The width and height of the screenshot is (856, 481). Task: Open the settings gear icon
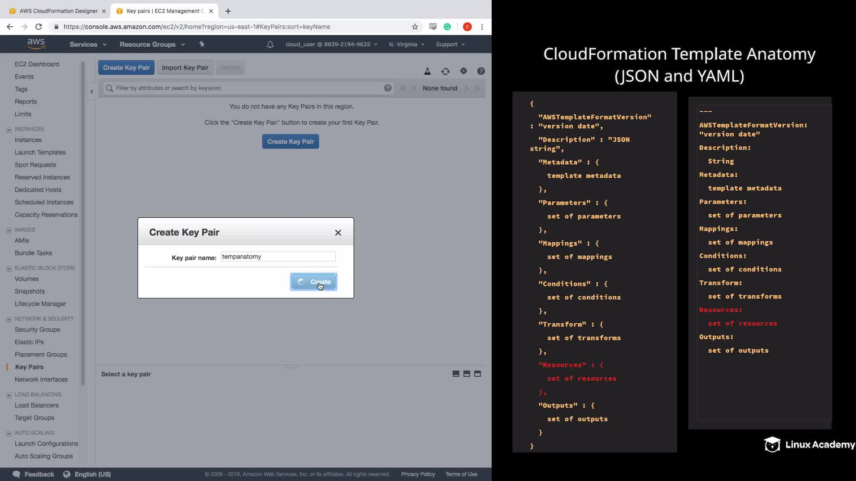tap(464, 71)
